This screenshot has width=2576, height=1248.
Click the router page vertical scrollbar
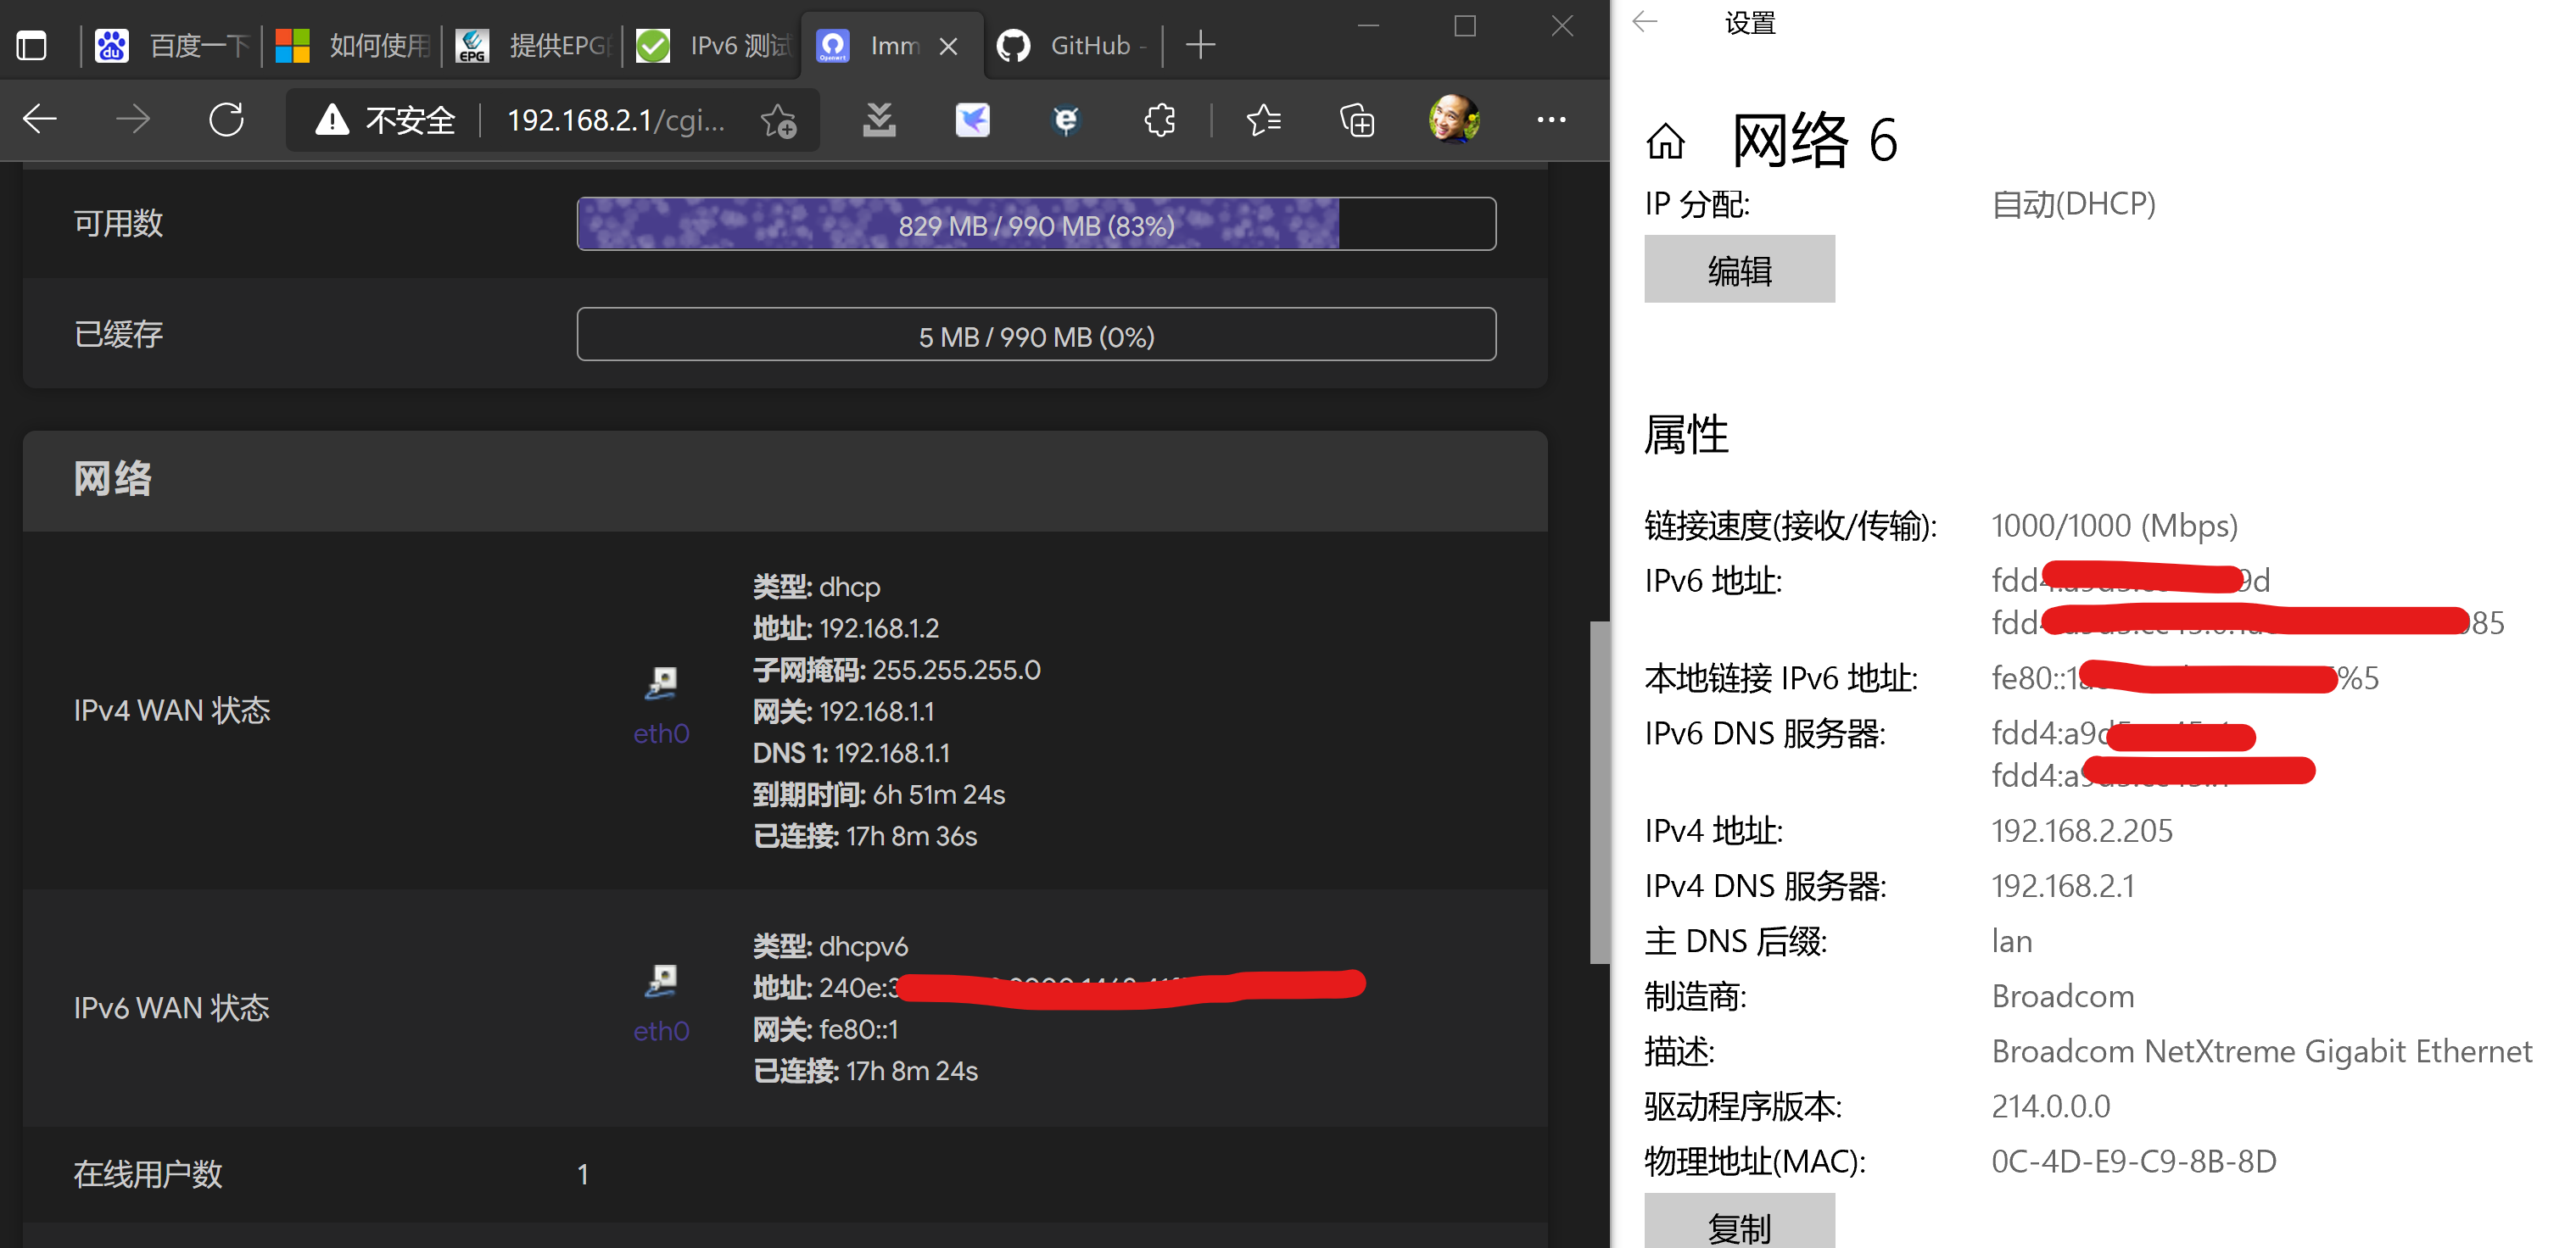(1599, 793)
